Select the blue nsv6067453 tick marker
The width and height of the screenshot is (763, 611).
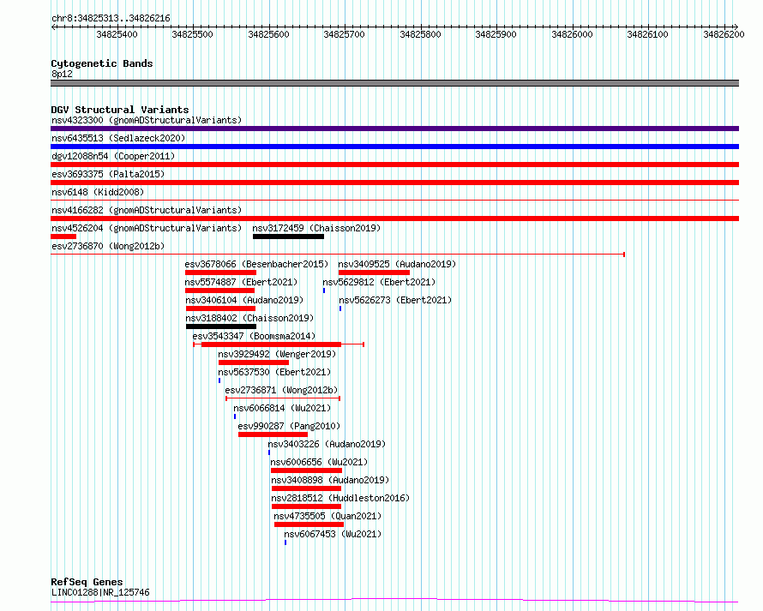pos(285,542)
